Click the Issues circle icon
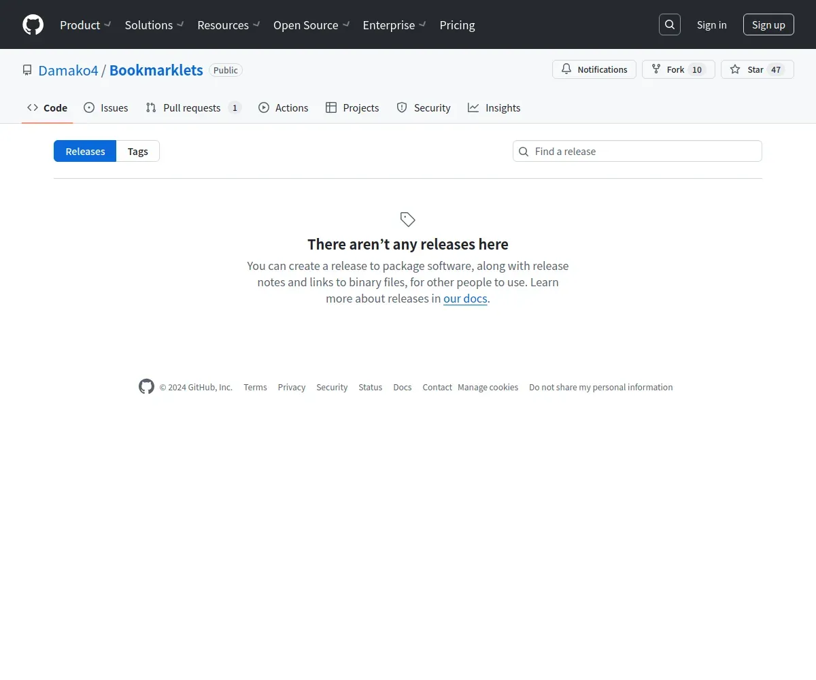Screen dimensions: 816x680 (89, 107)
